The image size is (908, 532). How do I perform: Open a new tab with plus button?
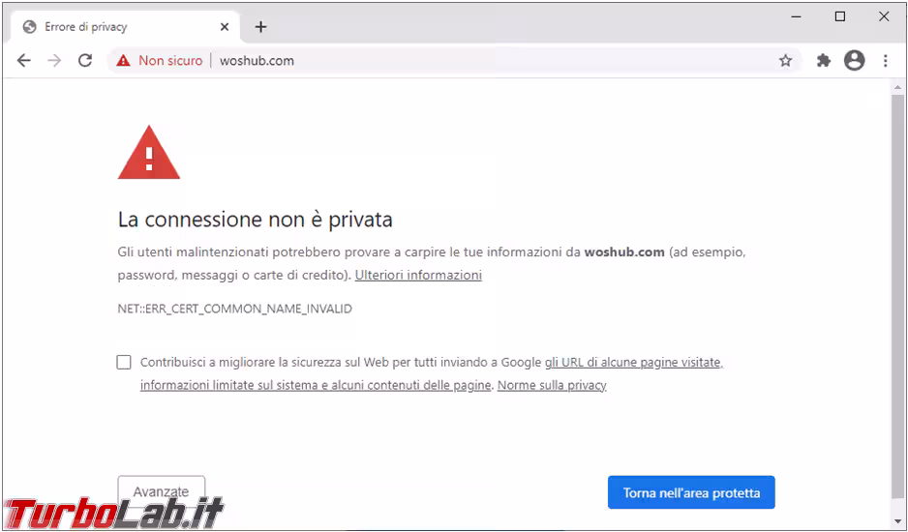[261, 27]
